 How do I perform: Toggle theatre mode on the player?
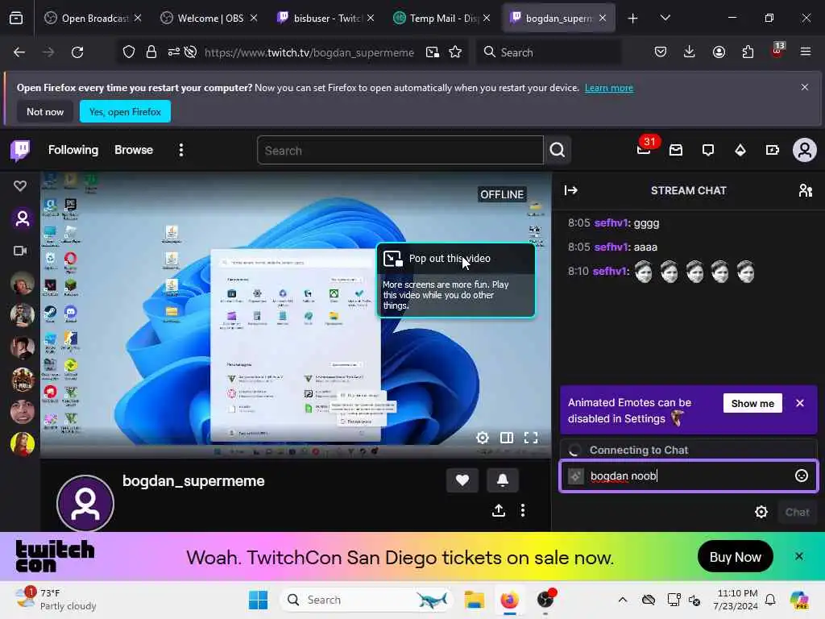pyautogui.click(x=507, y=438)
